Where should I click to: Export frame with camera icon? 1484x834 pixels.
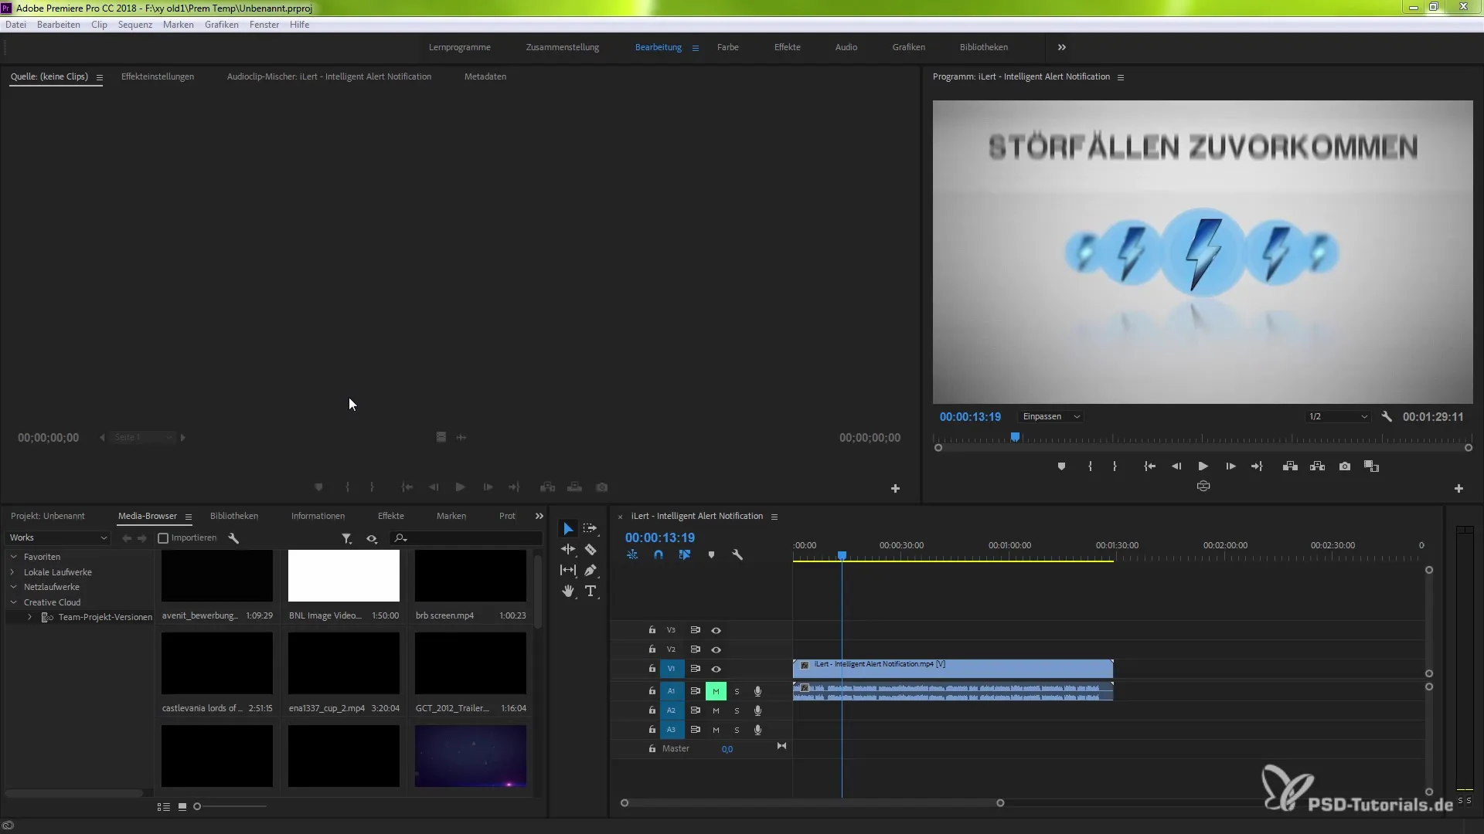click(1345, 466)
